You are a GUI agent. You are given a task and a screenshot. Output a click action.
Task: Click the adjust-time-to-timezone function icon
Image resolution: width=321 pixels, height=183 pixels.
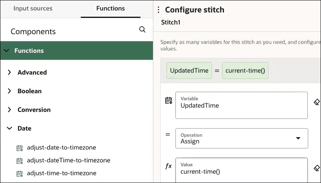20,173
